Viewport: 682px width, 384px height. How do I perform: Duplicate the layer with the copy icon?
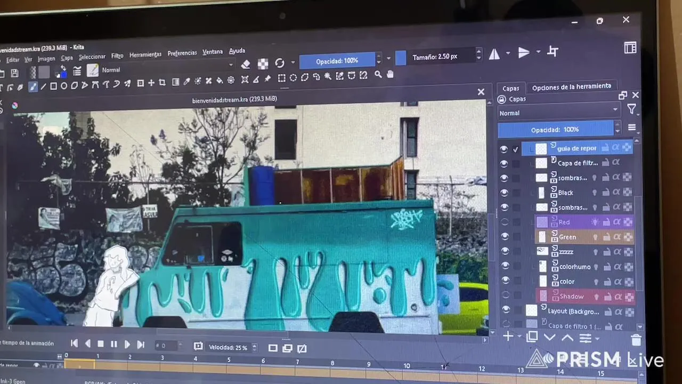[x=532, y=337]
